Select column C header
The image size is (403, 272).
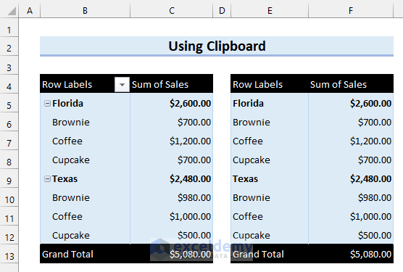point(172,11)
